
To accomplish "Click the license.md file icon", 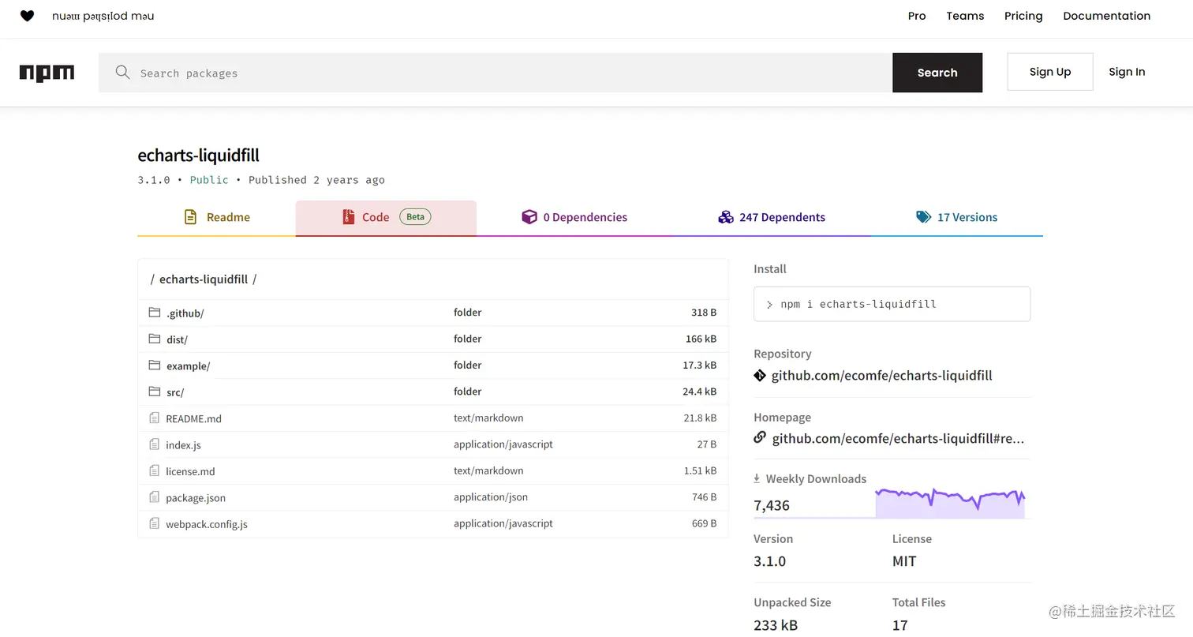I will point(155,470).
